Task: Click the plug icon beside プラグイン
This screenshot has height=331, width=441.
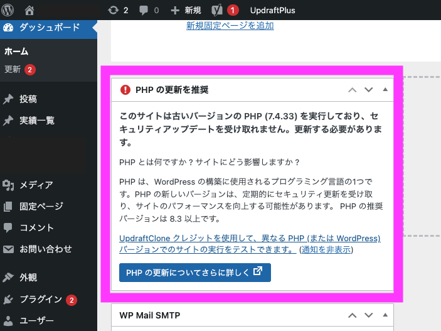Action: click(x=8, y=300)
